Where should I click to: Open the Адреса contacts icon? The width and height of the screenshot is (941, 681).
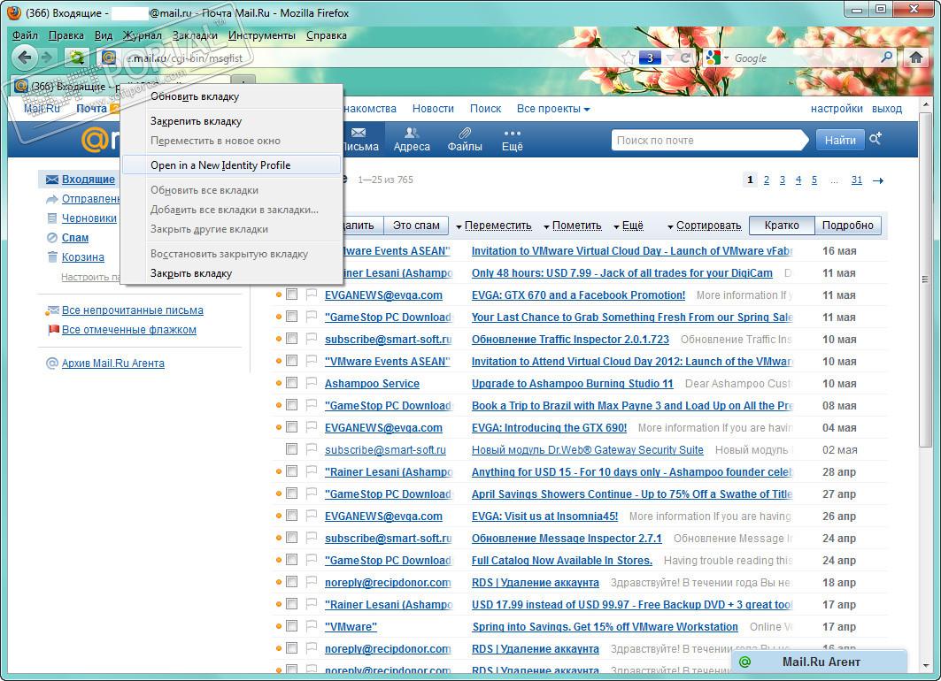point(412,133)
